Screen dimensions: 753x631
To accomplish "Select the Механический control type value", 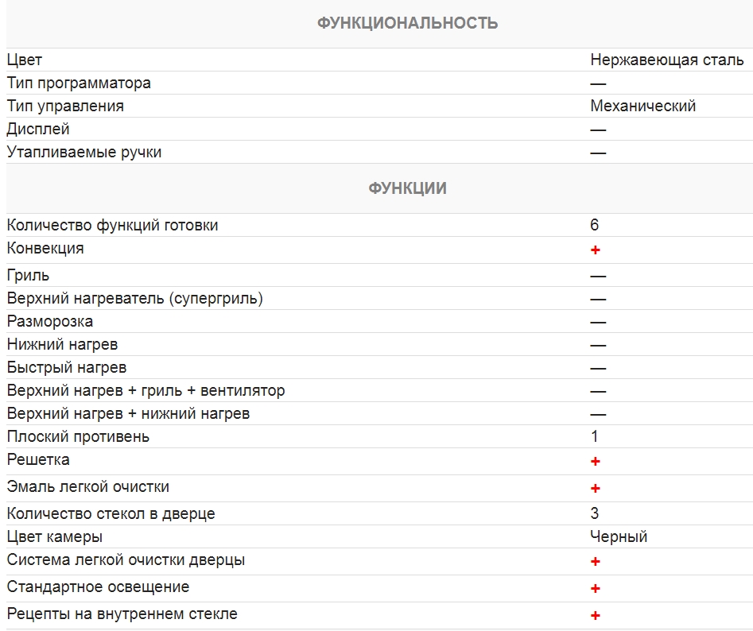I will point(642,106).
